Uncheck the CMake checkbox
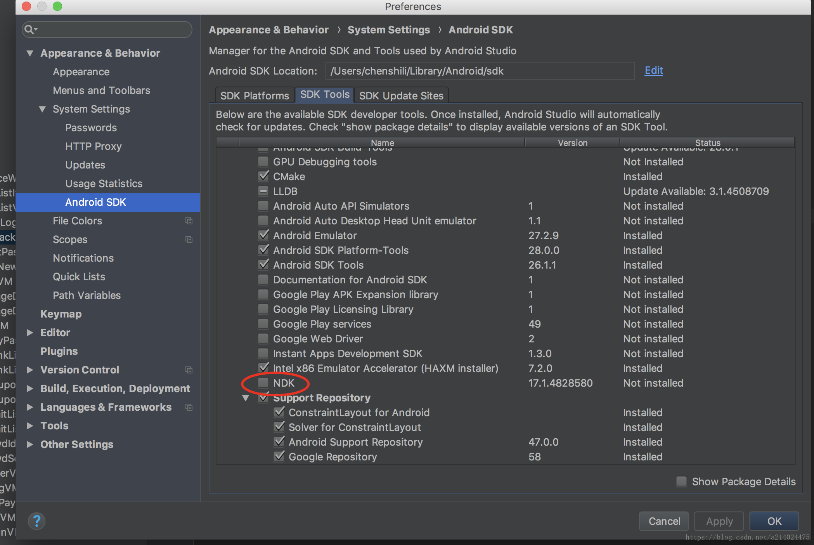The width and height of the screenshot is (814, 545). tap(263, 176)
